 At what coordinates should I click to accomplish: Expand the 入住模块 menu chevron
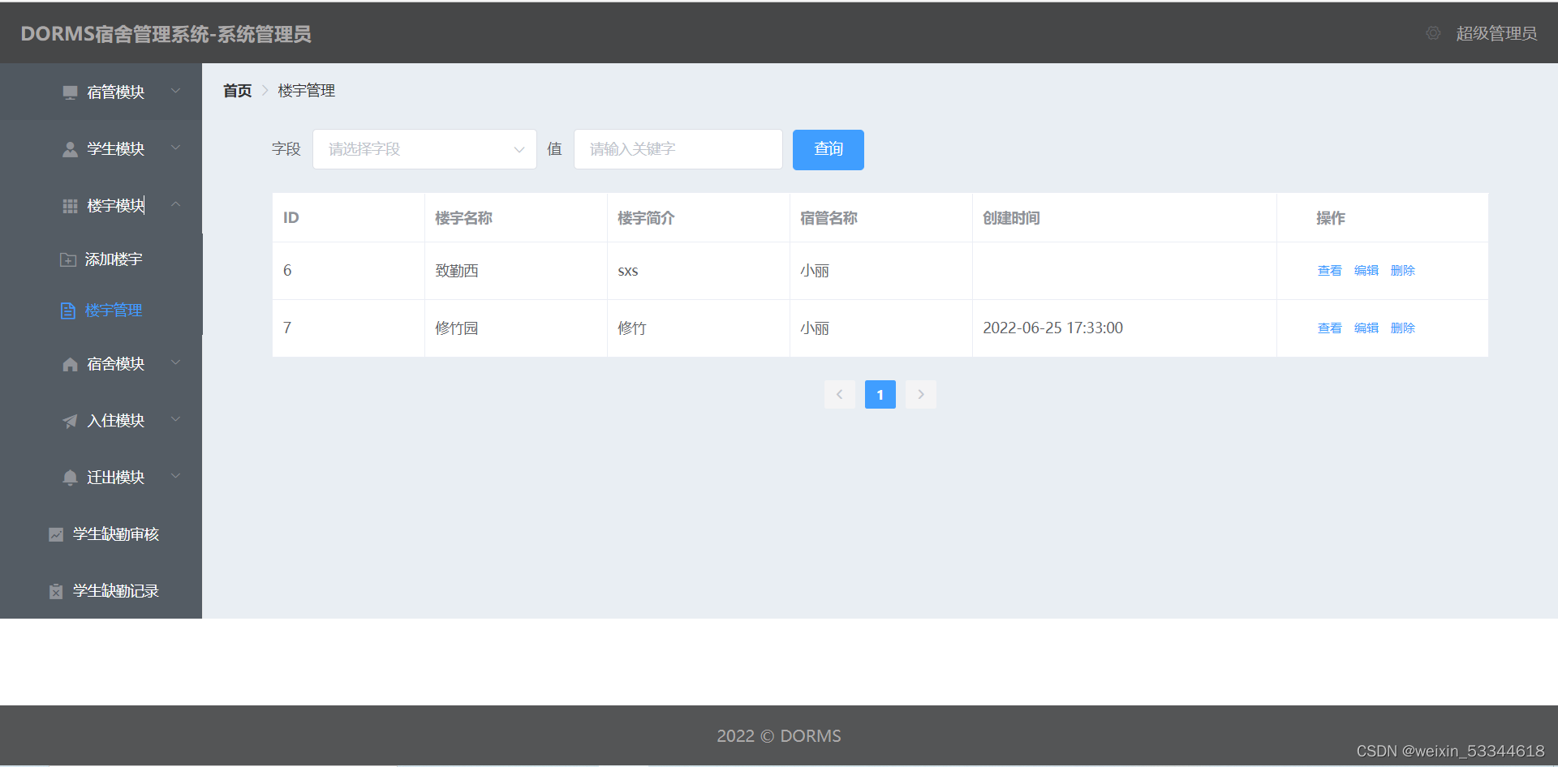176,419
